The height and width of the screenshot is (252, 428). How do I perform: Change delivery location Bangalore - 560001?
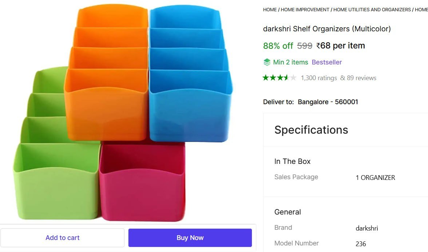tap(328, 102)
